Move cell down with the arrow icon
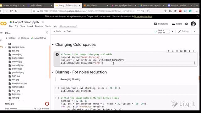201x113 pixels. (x=173, y=51)
